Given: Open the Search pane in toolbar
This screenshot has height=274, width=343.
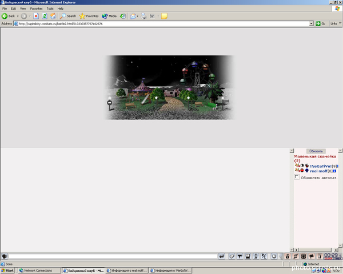Looking at the screenshot, I should 68,16.
